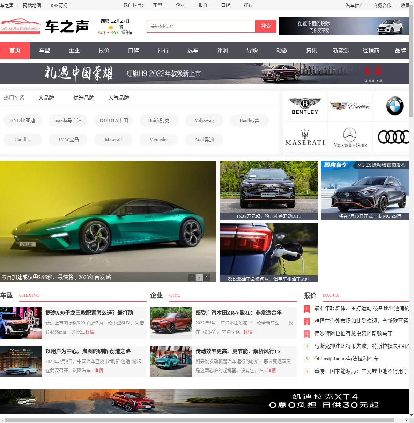This screenshot has width=414, height=423.
Task: Open the 凯迪拉克XT4 banner ad
Action: coord(204,402)
